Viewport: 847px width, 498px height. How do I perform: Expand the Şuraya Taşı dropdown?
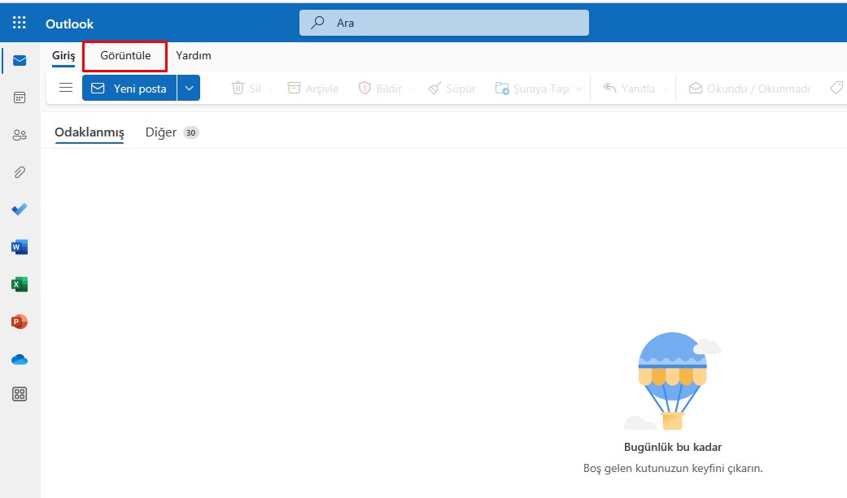click(x=580, y=88)
